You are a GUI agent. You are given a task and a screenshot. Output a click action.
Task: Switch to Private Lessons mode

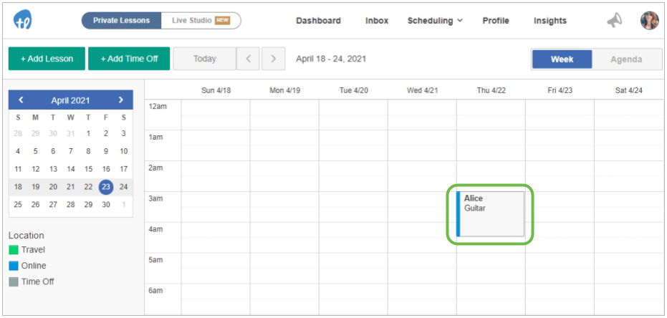[x=121, y=20]
